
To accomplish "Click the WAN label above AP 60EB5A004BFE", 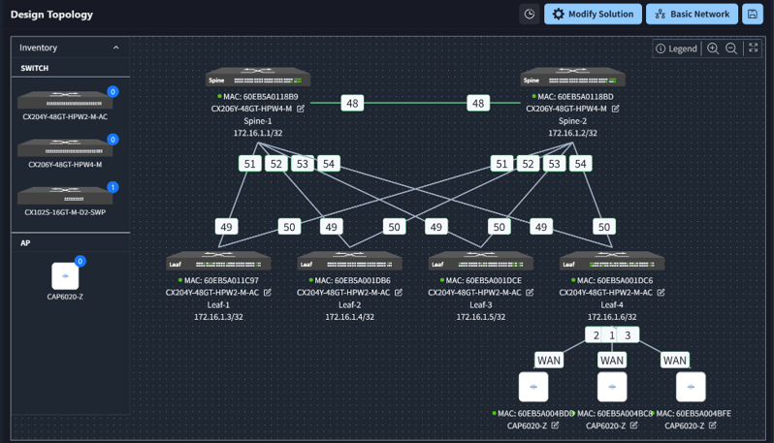I will (x=675, y=361).
